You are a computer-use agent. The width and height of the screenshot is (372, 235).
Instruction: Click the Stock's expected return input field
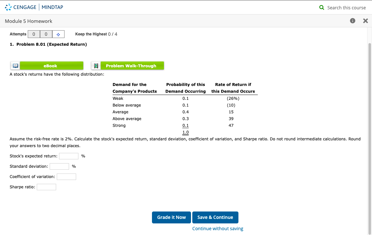tap(69, 156)
